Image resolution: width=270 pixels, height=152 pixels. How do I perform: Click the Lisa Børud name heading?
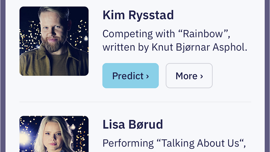pos(133,124)
